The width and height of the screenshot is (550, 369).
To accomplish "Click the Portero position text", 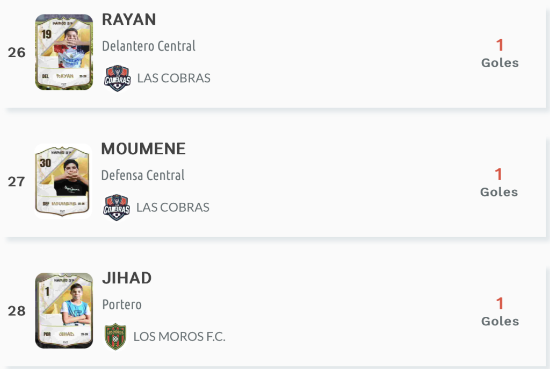I will pos(122,304).
